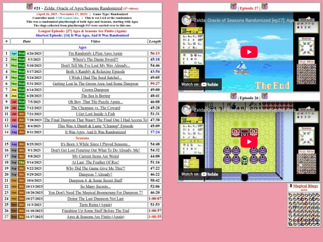Open Why Did The Game Give Me This?!
Viewport: 323px width, 242px height.
click(95, 169)
